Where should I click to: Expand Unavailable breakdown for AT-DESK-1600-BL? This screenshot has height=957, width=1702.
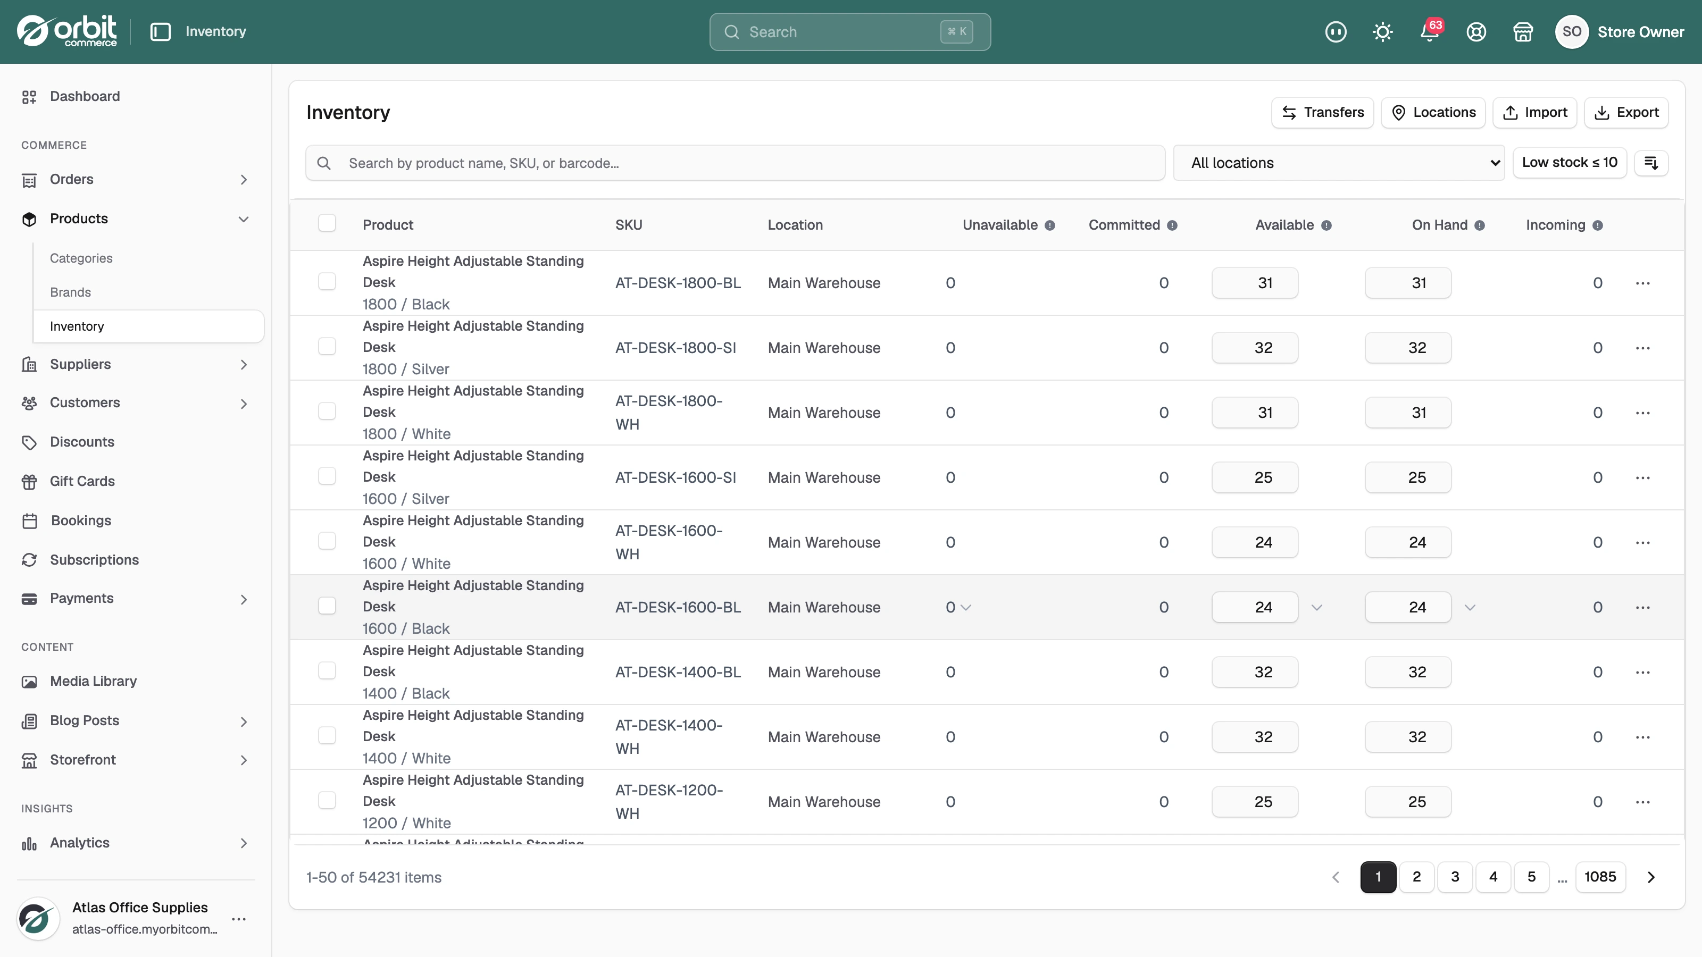click(x=966, y=608)
